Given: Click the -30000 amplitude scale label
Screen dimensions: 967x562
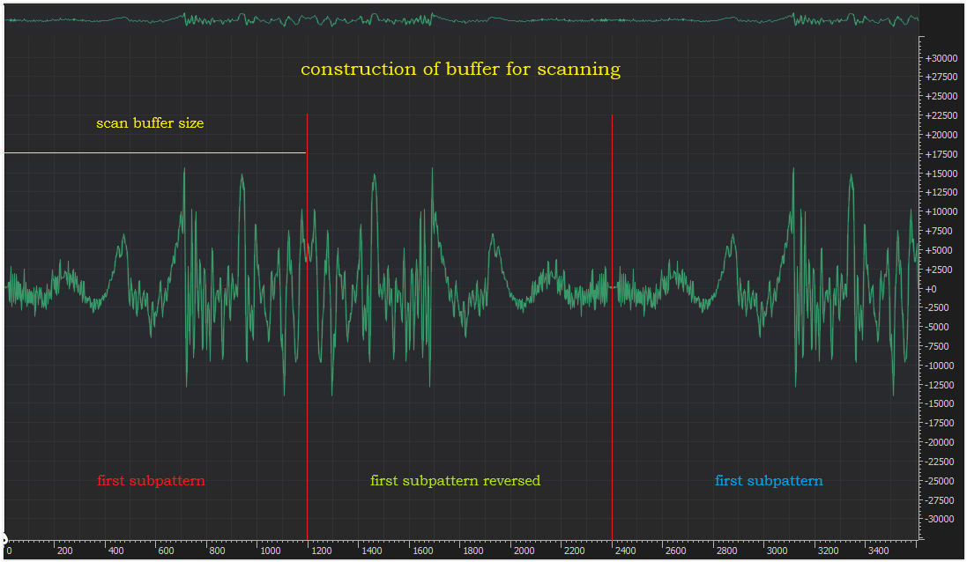Looking at the screenshot, I should point(940,520).
